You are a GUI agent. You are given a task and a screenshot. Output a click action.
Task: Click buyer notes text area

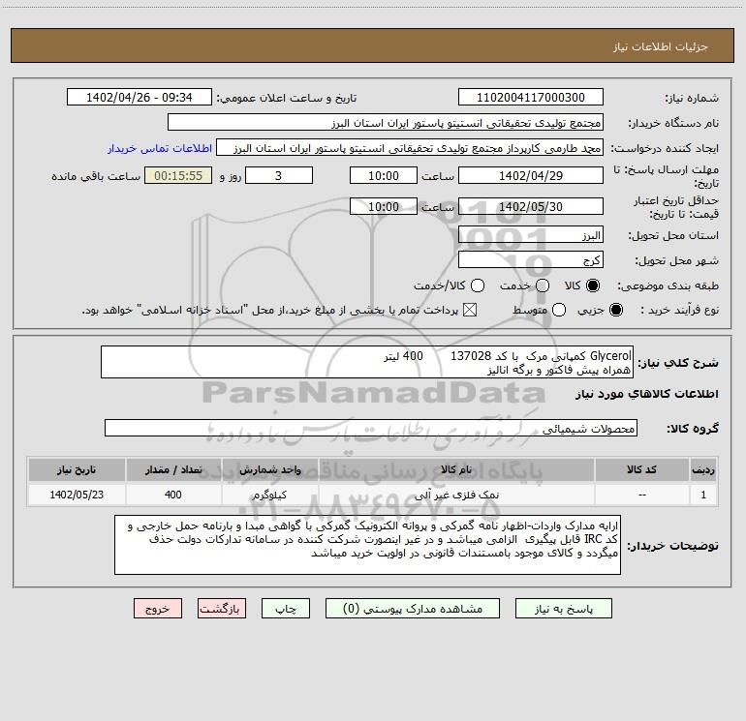point(367,545)
